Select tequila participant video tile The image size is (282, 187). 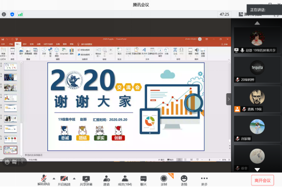pyautogui.click(x=258, y=70)
